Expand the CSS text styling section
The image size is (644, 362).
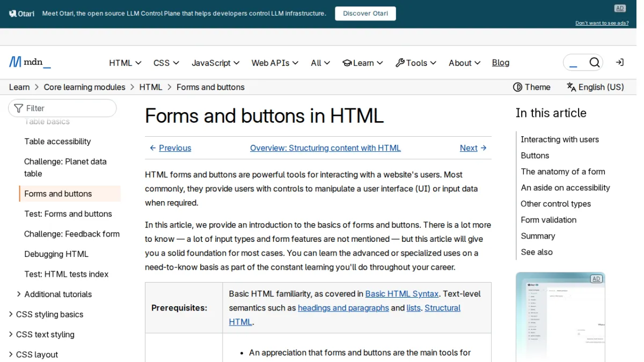41,335
